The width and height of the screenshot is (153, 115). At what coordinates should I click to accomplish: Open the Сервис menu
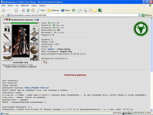(x=34, y=6)
